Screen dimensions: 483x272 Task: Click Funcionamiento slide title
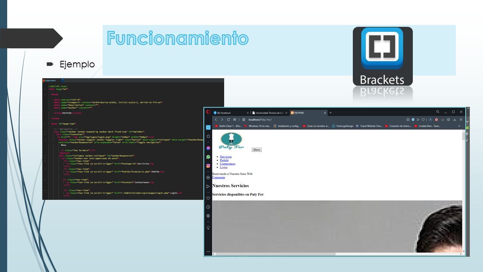[x=178, y=38]
